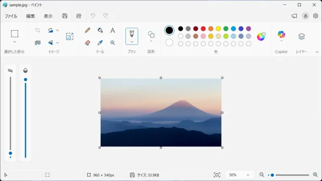This screenshot has width=322, height=181.
Task: Click the background removal icon
Action: 37,43
